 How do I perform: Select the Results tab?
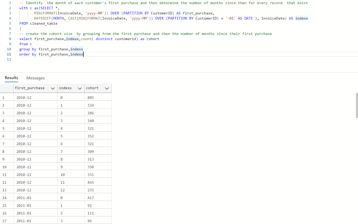[x=11, y=78]
